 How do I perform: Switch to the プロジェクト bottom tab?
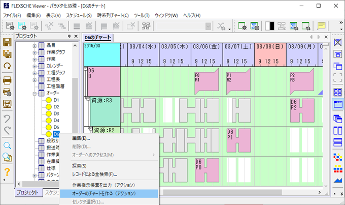[x=28, y=193]
